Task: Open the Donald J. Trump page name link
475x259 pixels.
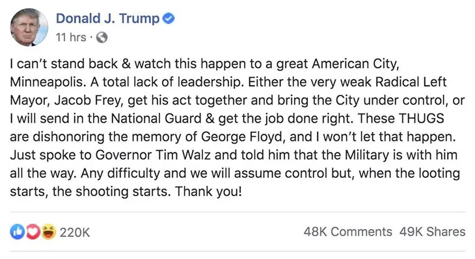Action: click(107, 19)
